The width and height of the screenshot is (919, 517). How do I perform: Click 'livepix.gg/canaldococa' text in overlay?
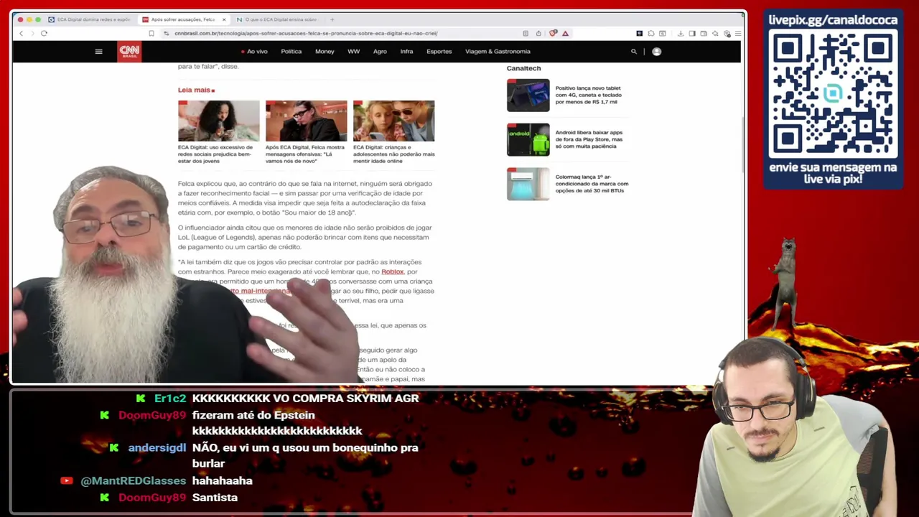(833, 19)
